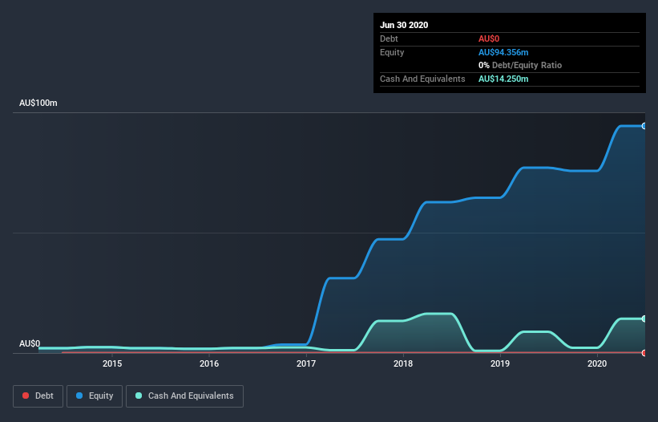Select the 2019 x-axis label

point(500,363)
